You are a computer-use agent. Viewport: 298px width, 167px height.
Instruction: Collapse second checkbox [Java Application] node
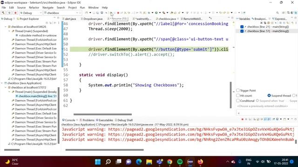[2, 83]
